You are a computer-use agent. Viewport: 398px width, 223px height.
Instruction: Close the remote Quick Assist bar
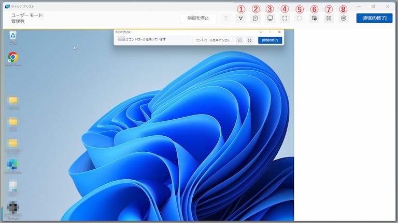click(279, 32)
